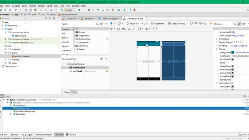Image resolution: width=249 pixels, height=140 pixels.
Task: Expand the Constraints attribute section
Action: point(217,39)
